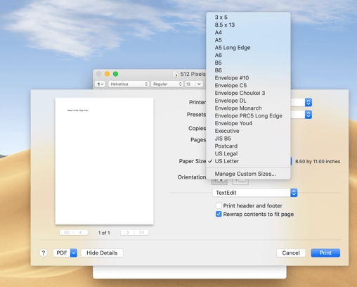Click the blue Print button
The image size is (357, 287).
click(x=325, y=253)
